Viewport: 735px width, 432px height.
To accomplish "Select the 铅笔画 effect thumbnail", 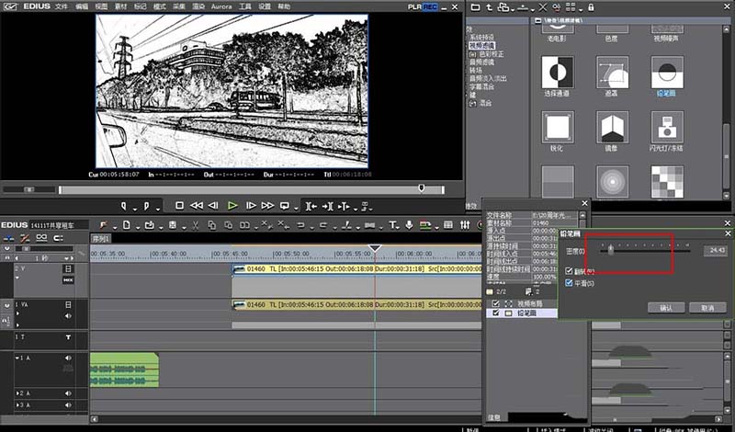I will click(667, 73).
